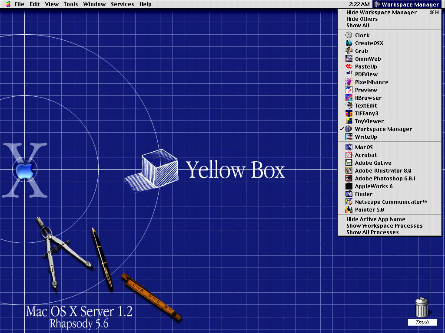
Task: Pick the Painter 5.0 app icon
Action: (x=349, y=210)
